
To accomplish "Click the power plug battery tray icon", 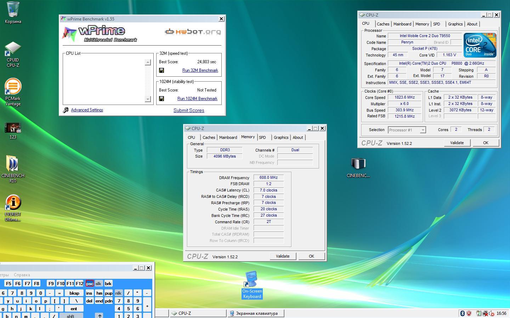I will click(x=478, y=313).
